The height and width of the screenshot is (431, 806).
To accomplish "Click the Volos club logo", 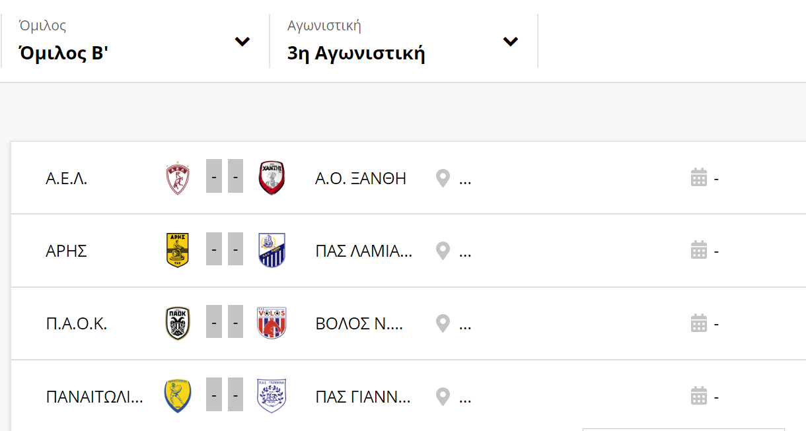I will [272, 323].
